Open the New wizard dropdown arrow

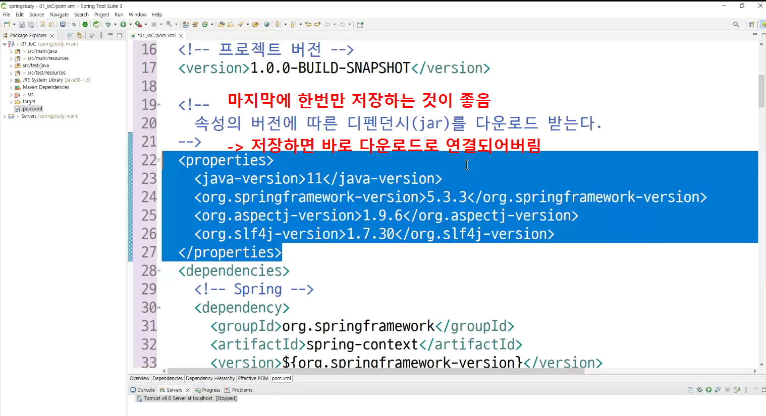(14, 24)
